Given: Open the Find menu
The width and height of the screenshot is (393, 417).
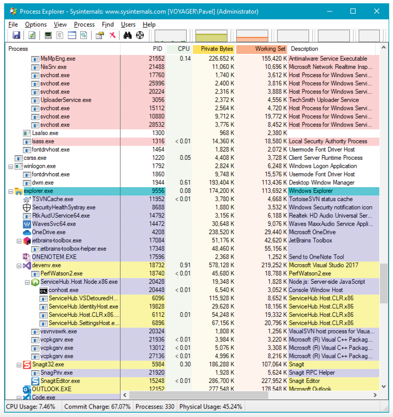Looking at the screenshot, I should [108, 24].
